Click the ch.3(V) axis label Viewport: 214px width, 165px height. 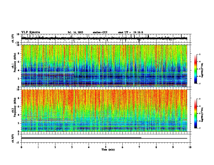[13, 138]
